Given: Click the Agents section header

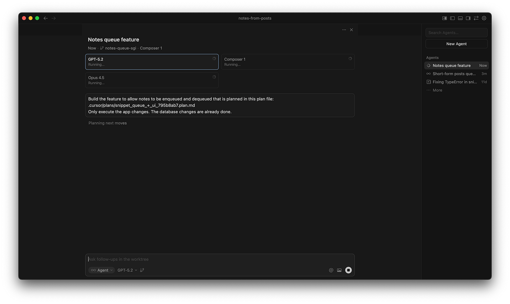Looking at the screenshot, I should pyautogui.click(x=432, y=57).
